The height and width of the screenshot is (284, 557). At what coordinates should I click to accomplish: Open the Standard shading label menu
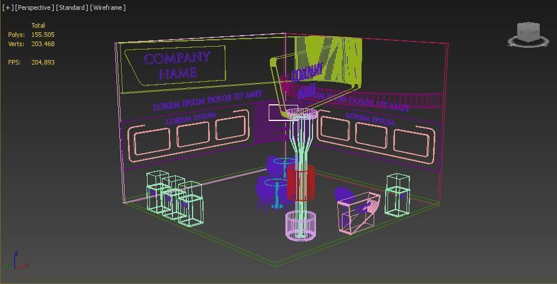(x=71, y=7)
